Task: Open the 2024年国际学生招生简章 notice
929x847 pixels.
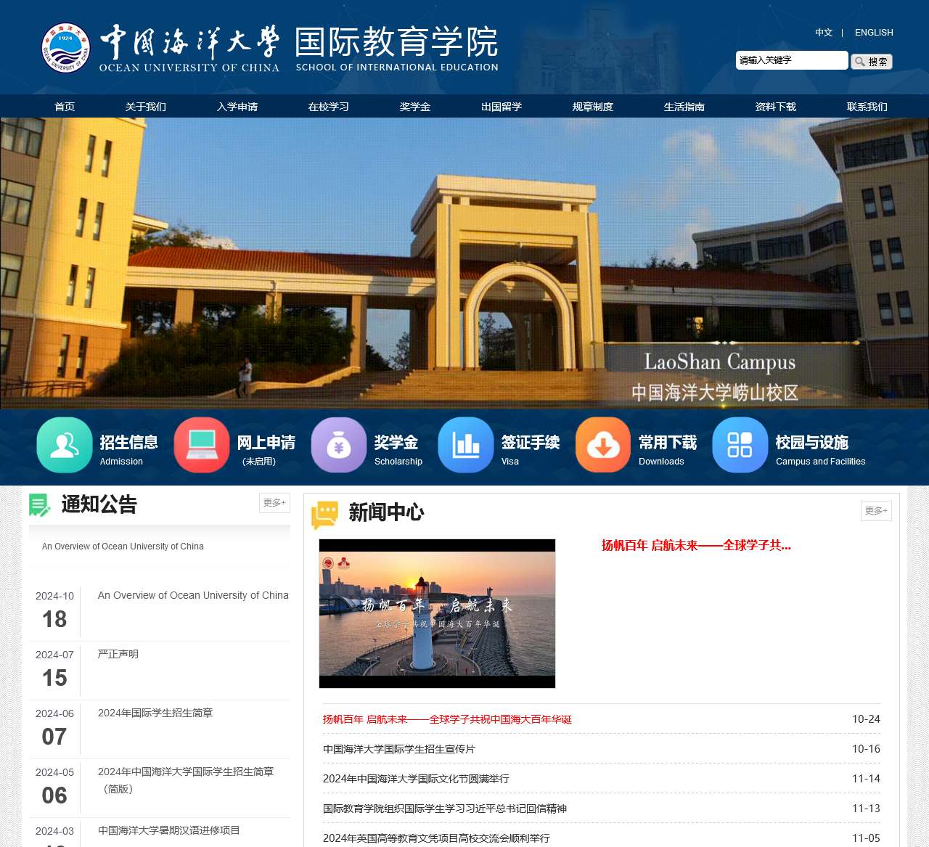Action: (x=155, y=713)
